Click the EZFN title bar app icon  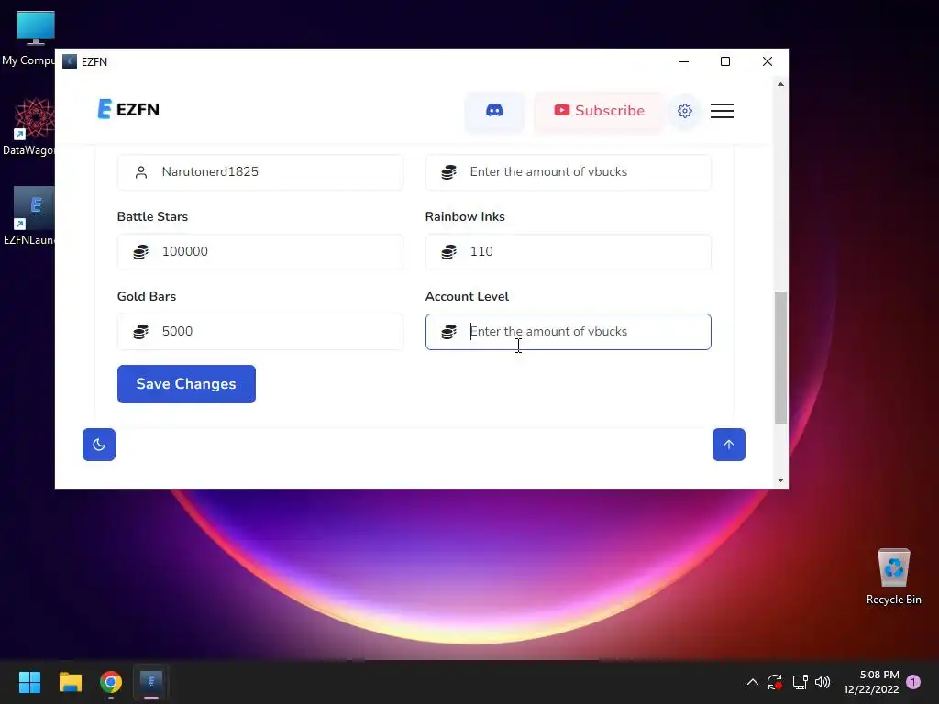click(x=70, y=61)
